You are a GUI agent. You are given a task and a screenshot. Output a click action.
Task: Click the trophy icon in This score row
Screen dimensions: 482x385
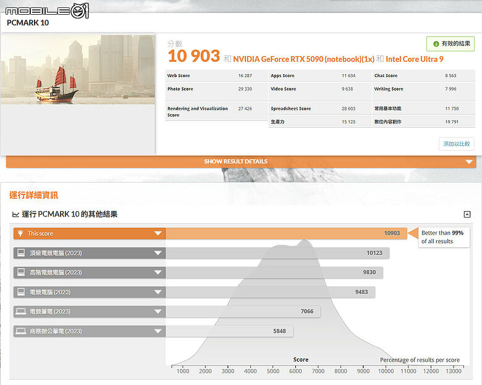pos(20,233)
